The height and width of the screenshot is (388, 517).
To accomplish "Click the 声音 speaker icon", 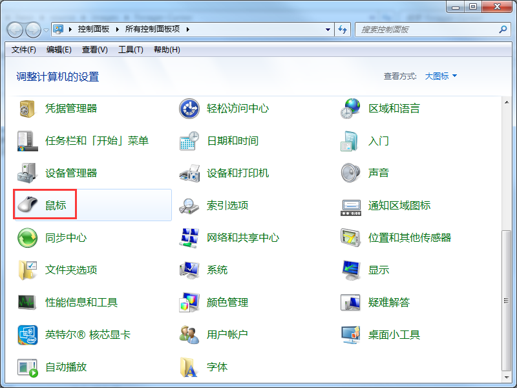I will [x=350, y=173].
